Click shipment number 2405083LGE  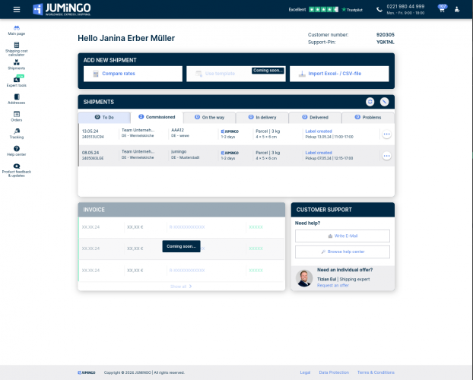93,158
